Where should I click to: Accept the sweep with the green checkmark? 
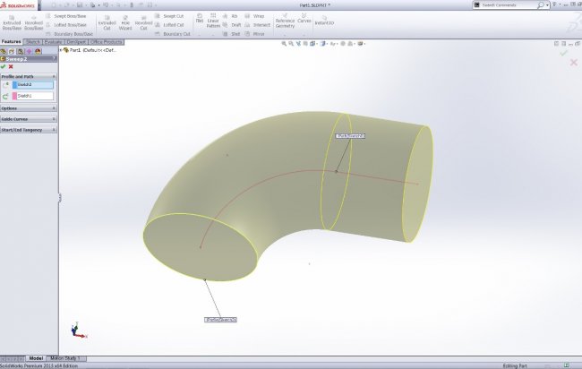[4, 66]
